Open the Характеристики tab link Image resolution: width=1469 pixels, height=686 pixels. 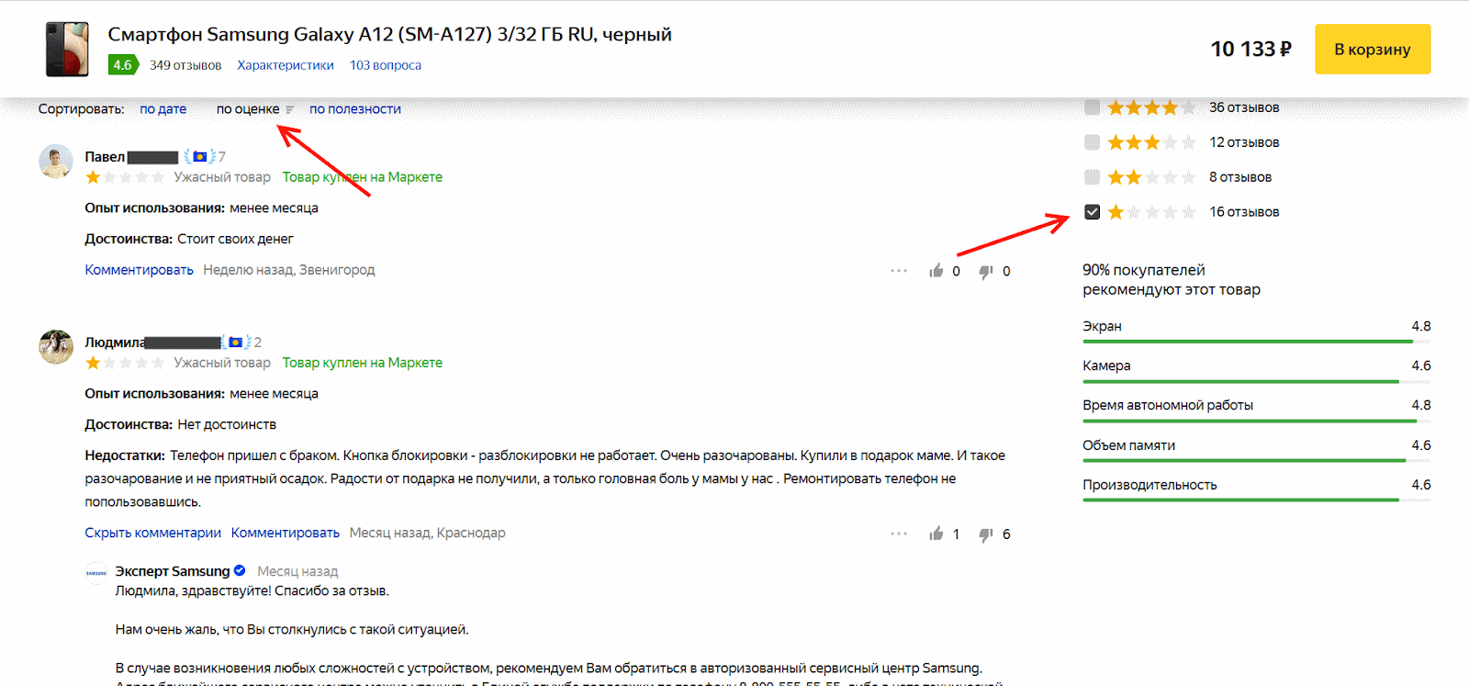click(x=286, y=65)
